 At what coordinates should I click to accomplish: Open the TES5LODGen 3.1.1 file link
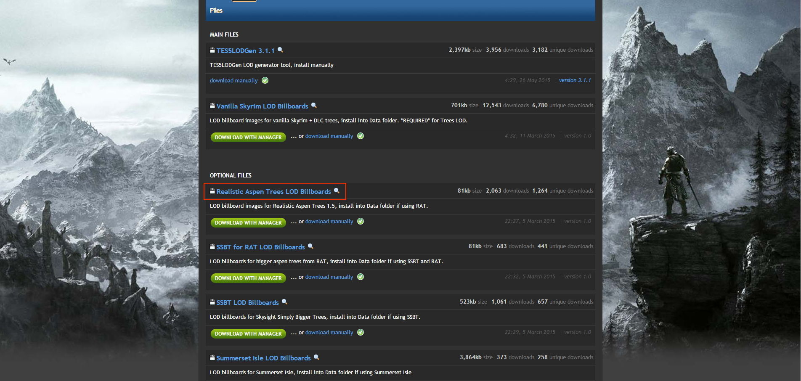pos(245,50)
